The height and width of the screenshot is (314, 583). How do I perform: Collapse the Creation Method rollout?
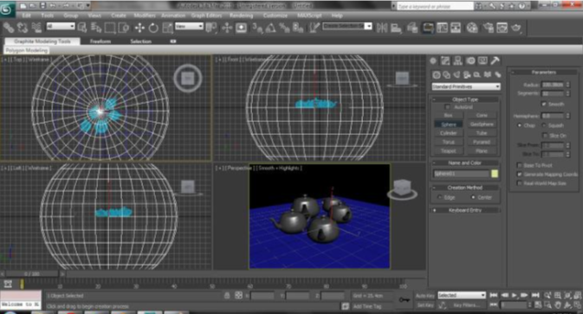click(x=465, y=188)
